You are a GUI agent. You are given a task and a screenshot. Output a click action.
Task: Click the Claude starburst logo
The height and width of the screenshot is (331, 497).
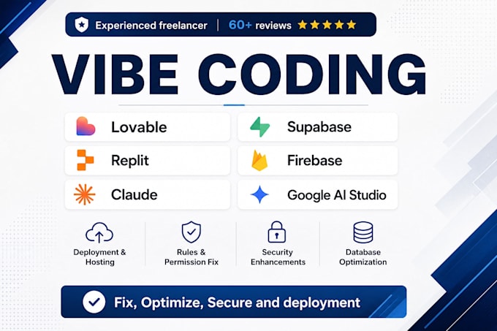pos(84,194)
